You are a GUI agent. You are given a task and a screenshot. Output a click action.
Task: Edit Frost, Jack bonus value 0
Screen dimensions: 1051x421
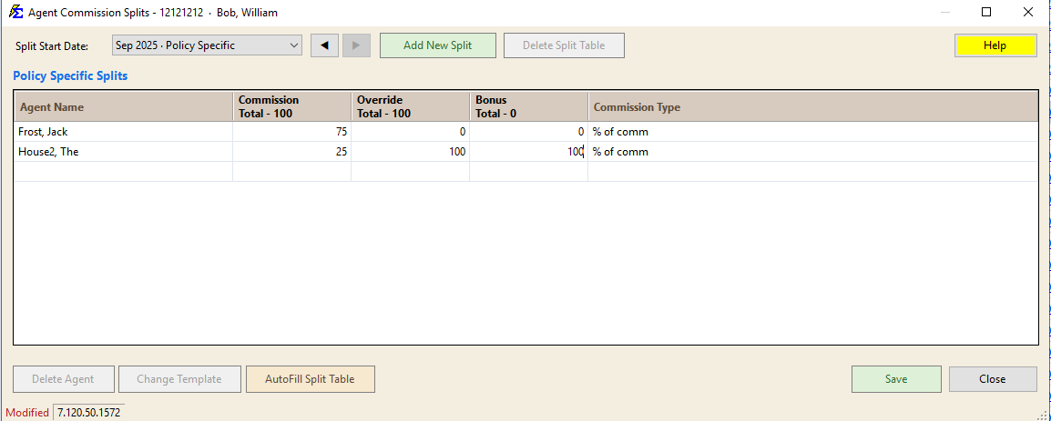coord(529,132)
